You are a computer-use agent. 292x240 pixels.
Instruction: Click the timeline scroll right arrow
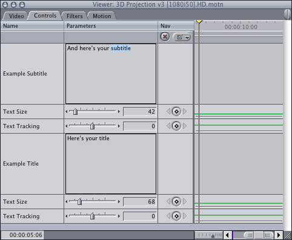point(279,235)
